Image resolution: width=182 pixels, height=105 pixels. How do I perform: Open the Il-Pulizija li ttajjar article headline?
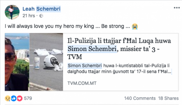(119, 49)
